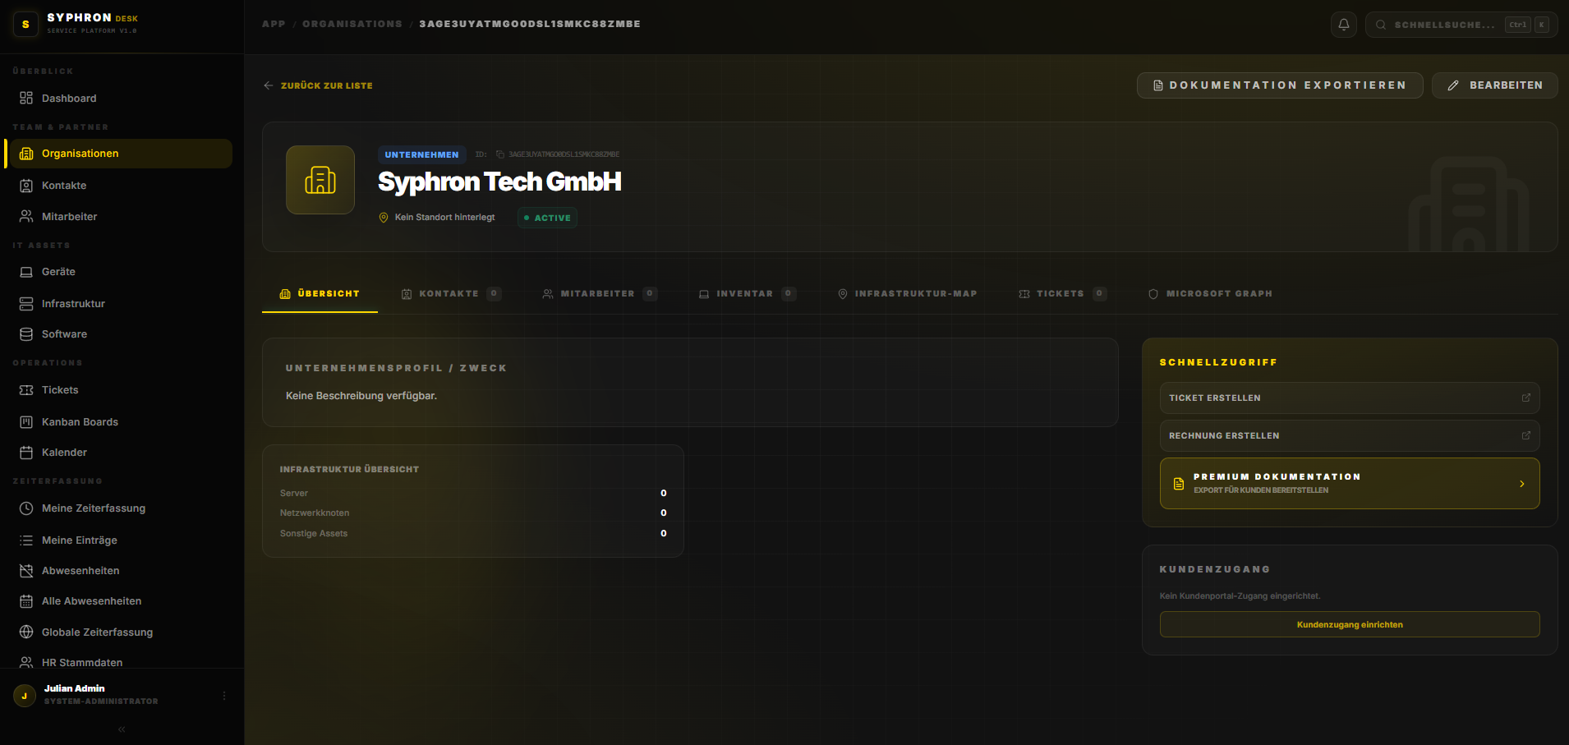Click Dokumentation Exportieren button
This screenshot has height=745, width=1569.
point(1280,85)
